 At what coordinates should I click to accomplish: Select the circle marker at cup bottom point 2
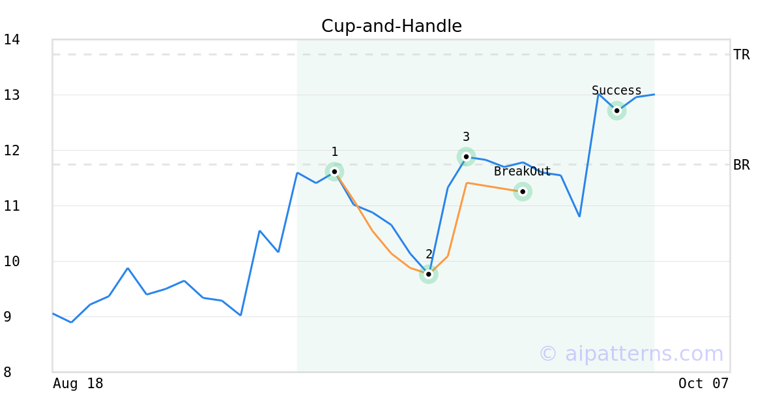[428, 275]
